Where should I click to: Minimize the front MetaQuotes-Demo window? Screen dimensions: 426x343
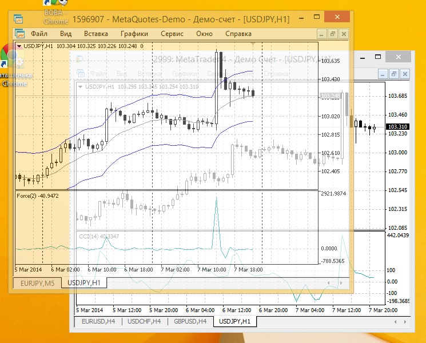point(301,18)
